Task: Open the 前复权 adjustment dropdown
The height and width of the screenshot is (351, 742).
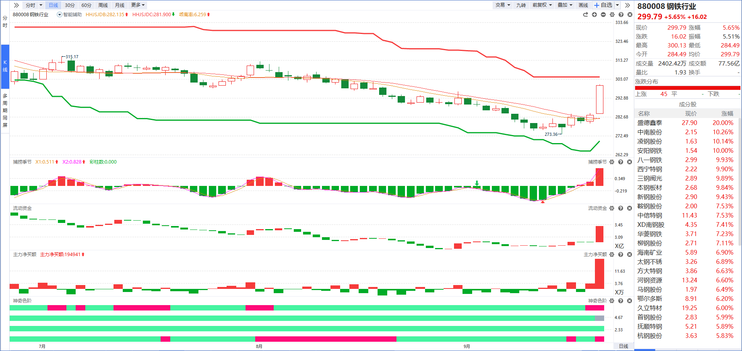Action: click(x=542, y=5)
